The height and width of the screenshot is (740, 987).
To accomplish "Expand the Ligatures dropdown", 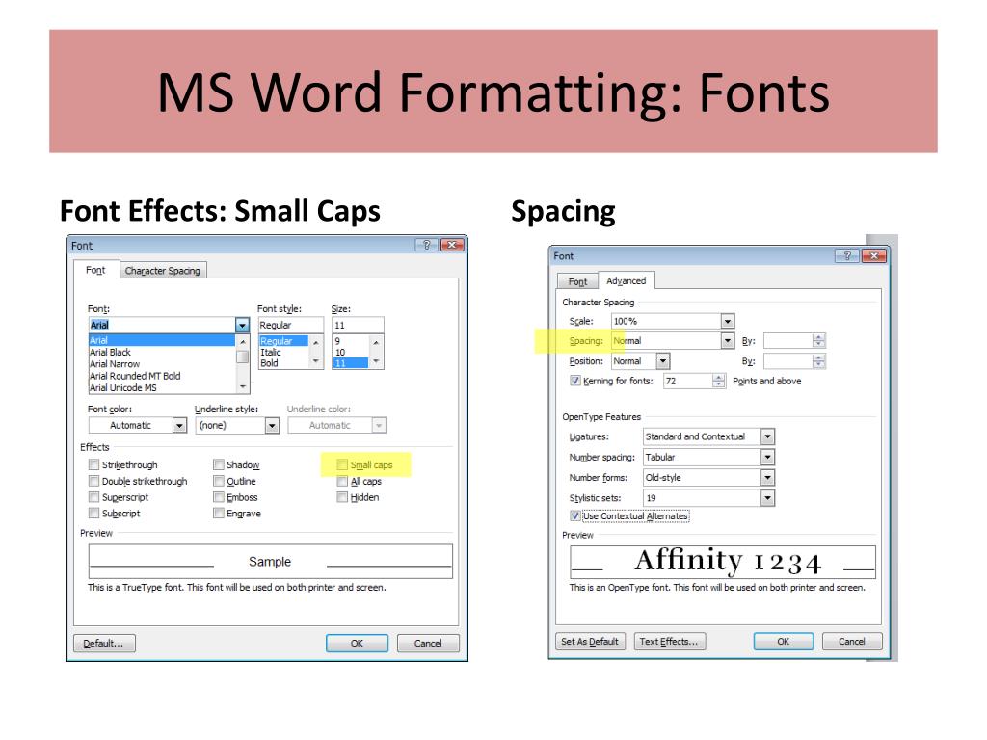I will click(x=767, y=436).
